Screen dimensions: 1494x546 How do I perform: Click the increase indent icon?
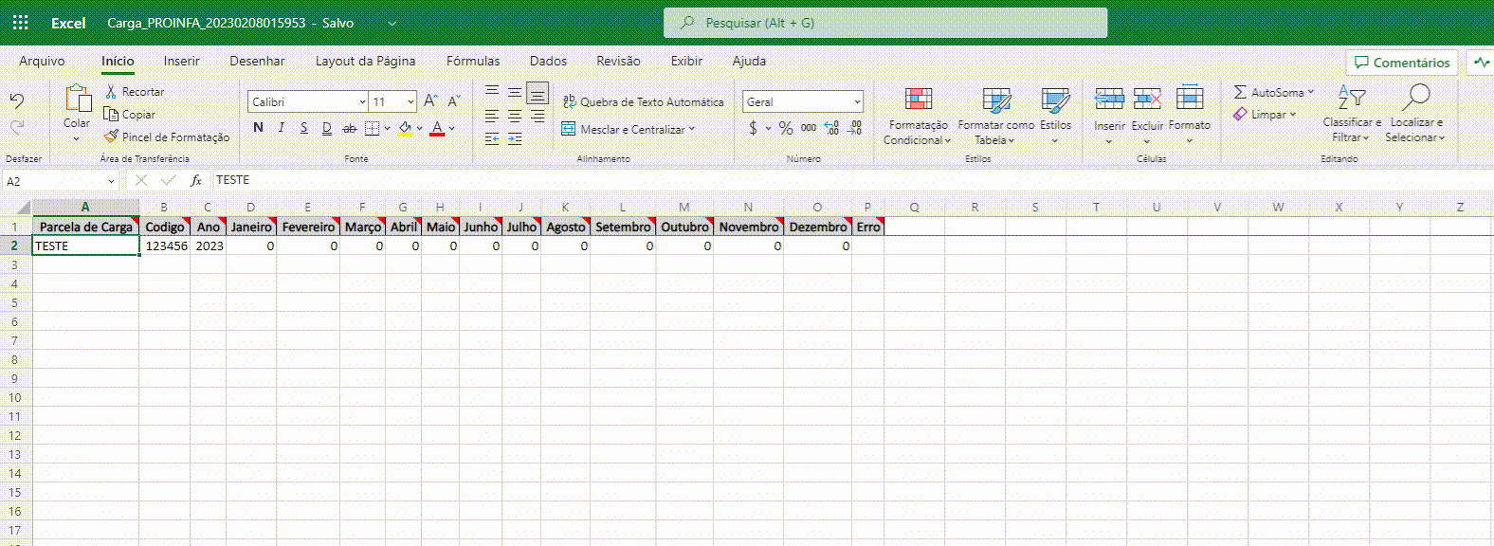coord(515,139)
